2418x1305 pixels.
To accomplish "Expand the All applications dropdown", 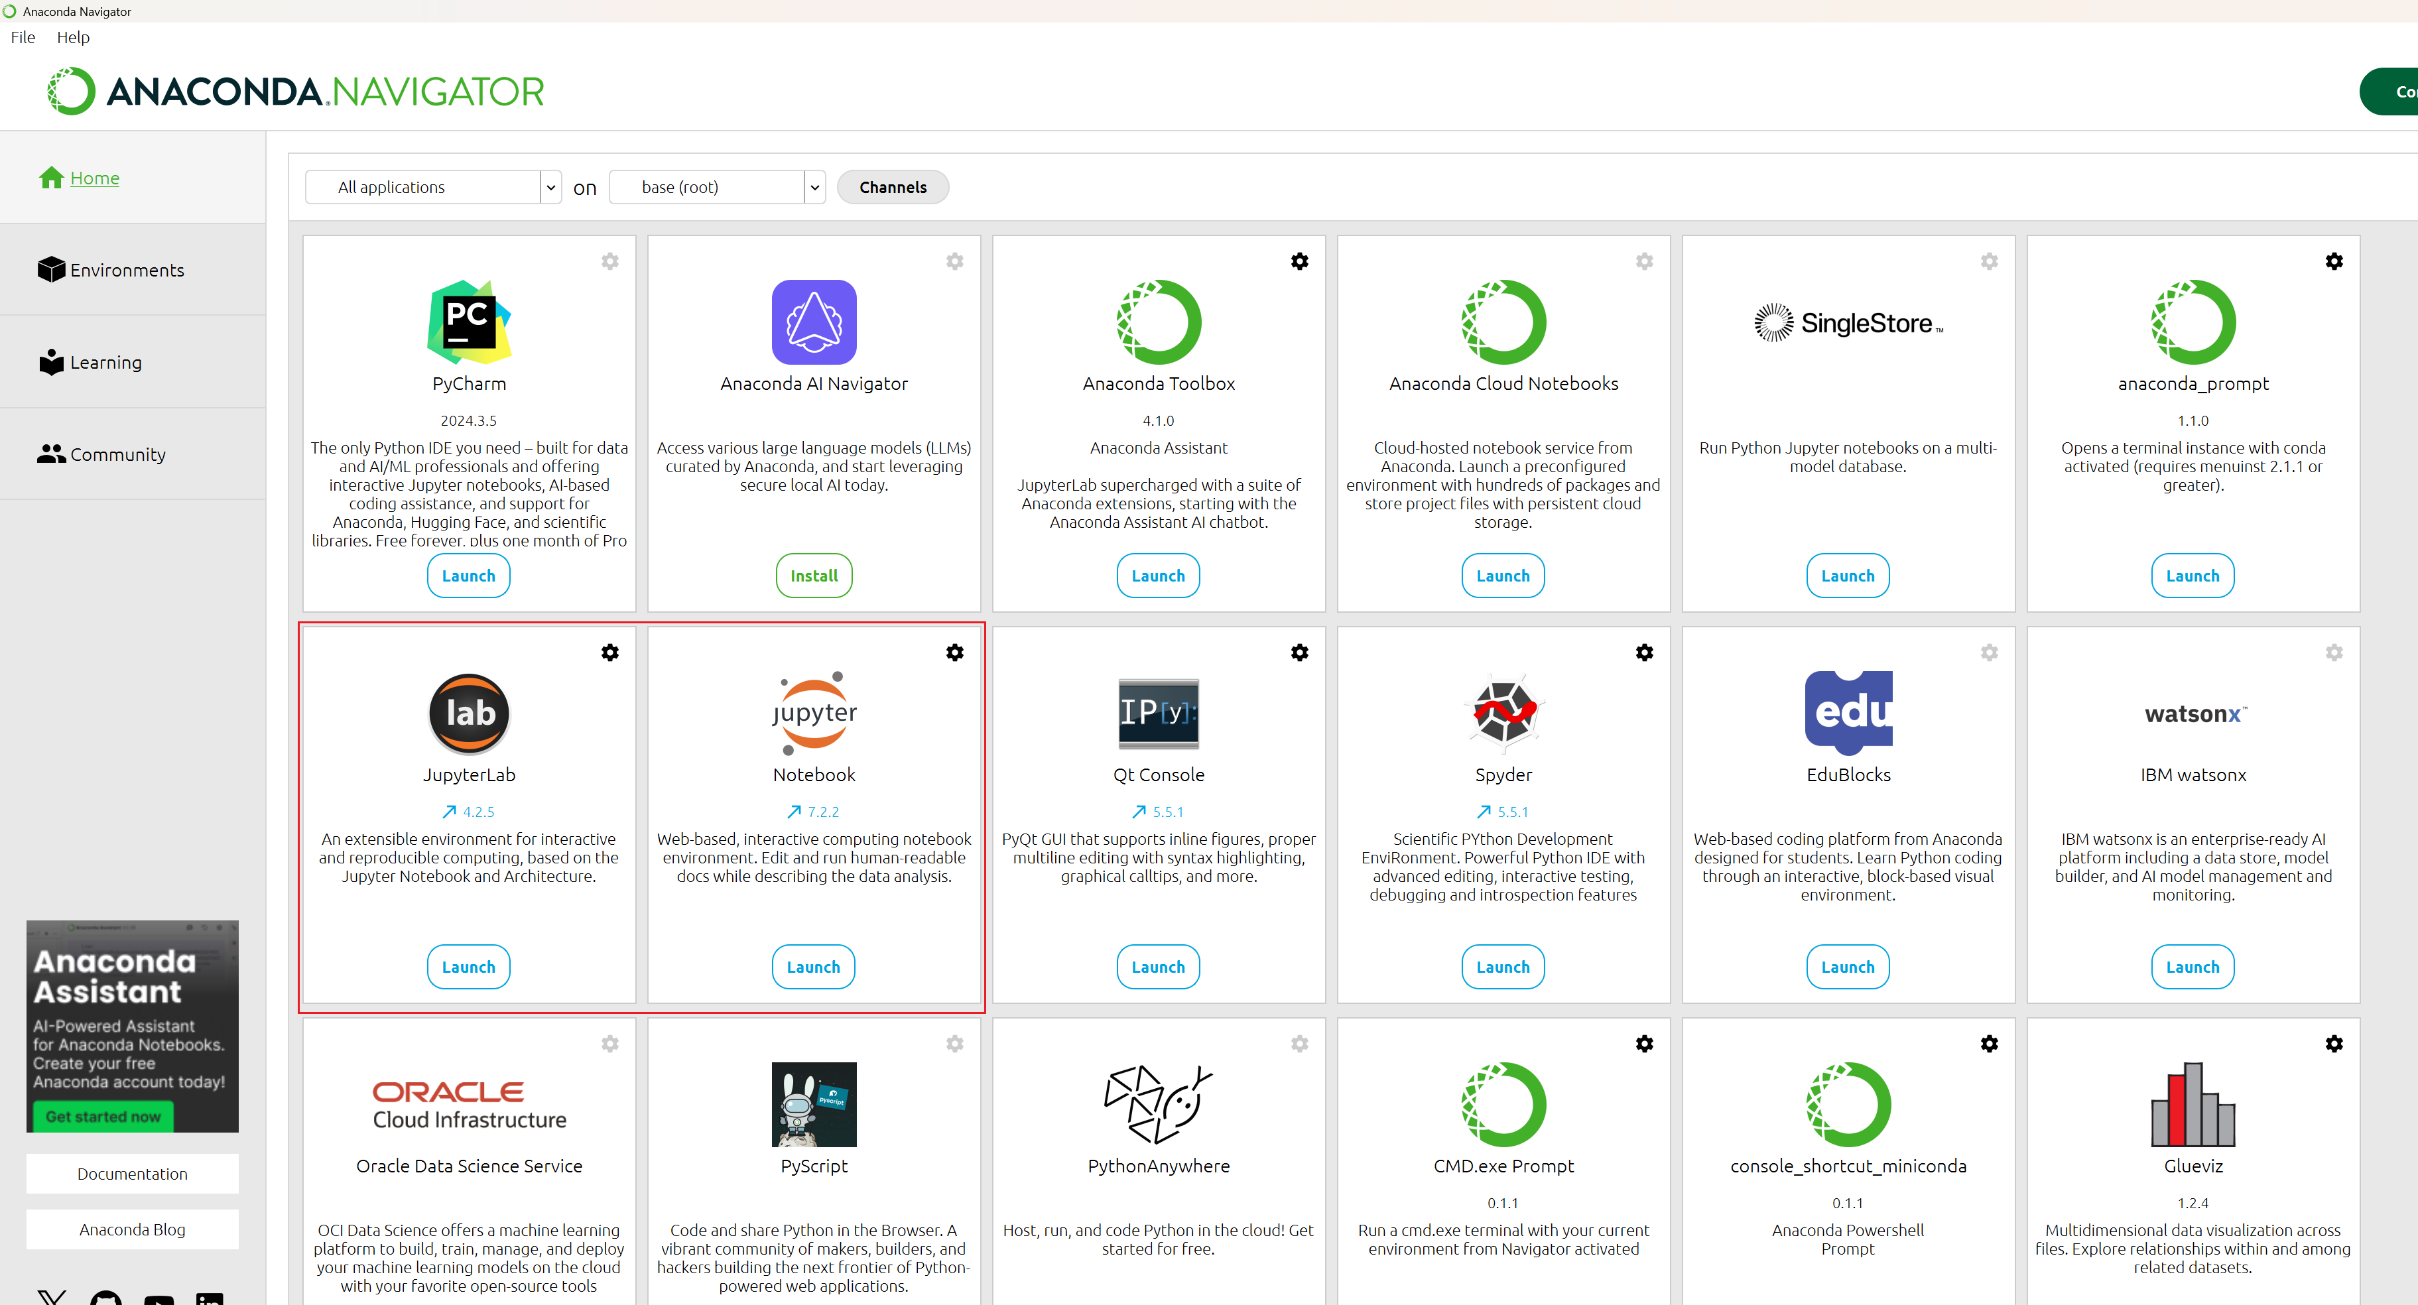I will click(x=551, y=187).
